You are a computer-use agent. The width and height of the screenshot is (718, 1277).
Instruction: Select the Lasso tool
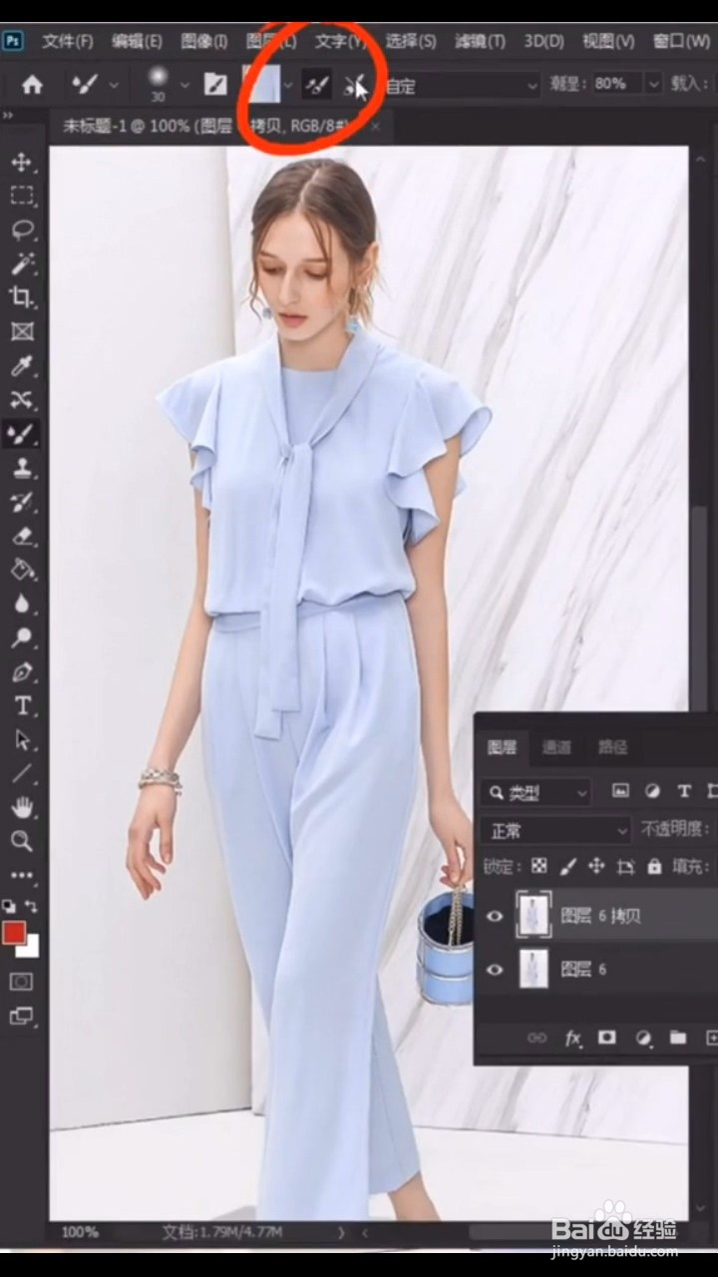point(21,229)
